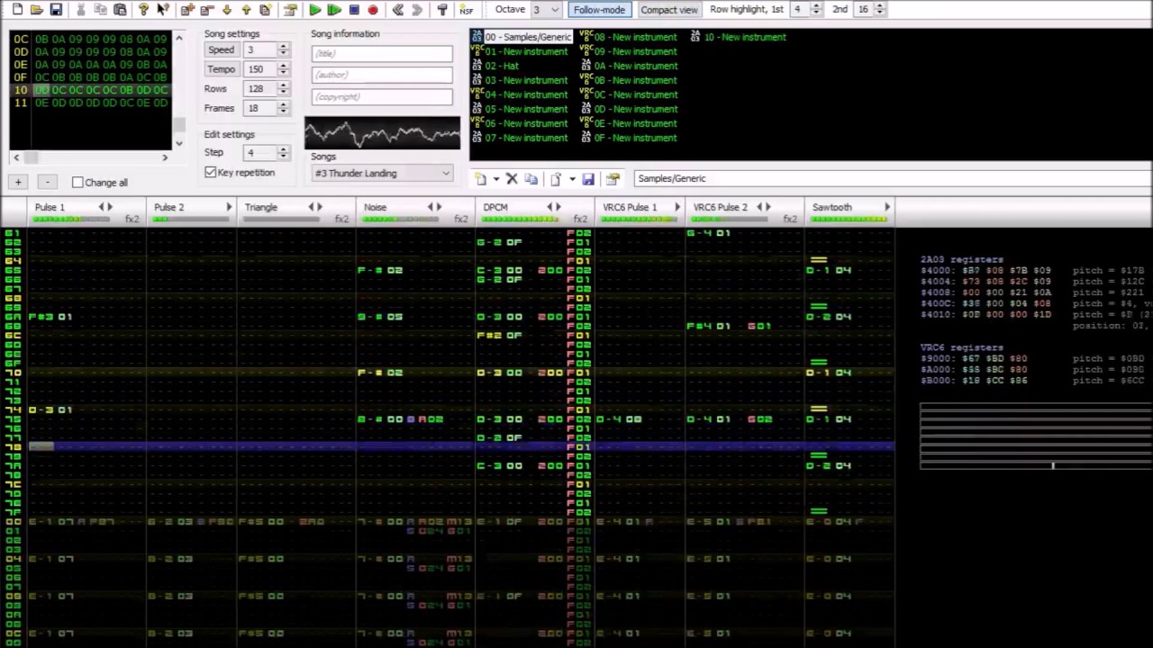Click the Remove frame toolbar icon
This screenshot has height=648, width=1153.
coord(207,10)
